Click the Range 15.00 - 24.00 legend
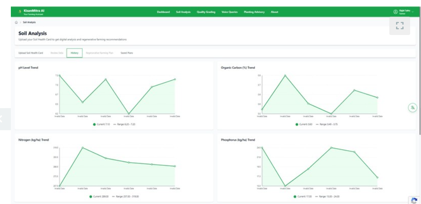421x204 pixels. [327, 197]
